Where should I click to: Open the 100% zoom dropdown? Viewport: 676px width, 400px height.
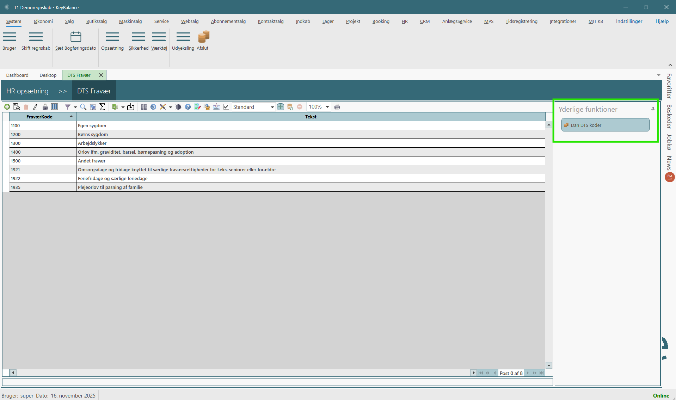327,107
